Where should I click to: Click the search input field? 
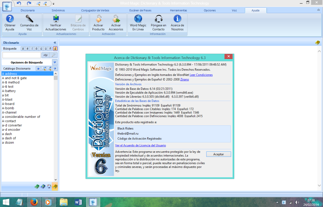pyautogui.click(x=22, y=55)
